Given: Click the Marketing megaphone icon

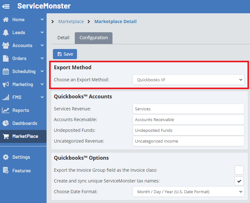Looking at the screenshot, I should pyautogui.click(x=6, y=84).
